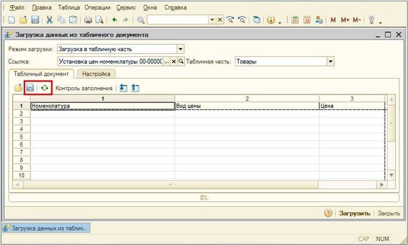Screen dimensions: 408x245
Task: Click the Print icon
Action: click(x=88, y=20)
